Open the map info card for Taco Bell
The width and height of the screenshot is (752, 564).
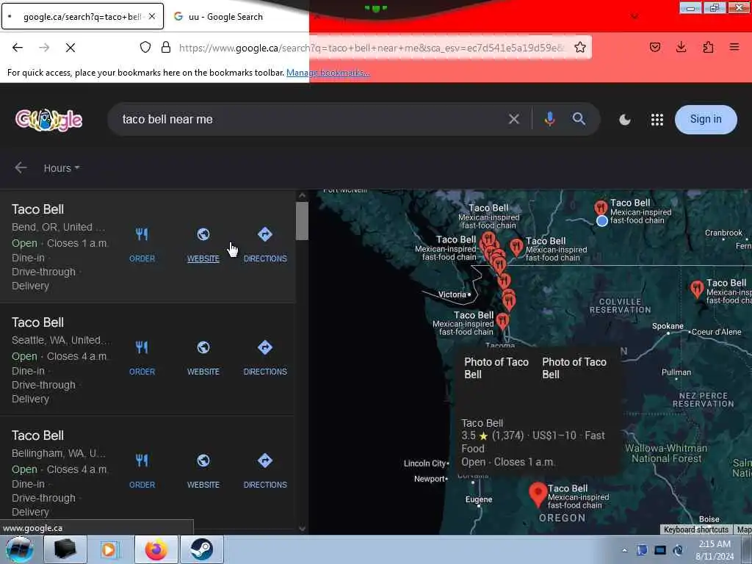point(537,411)
